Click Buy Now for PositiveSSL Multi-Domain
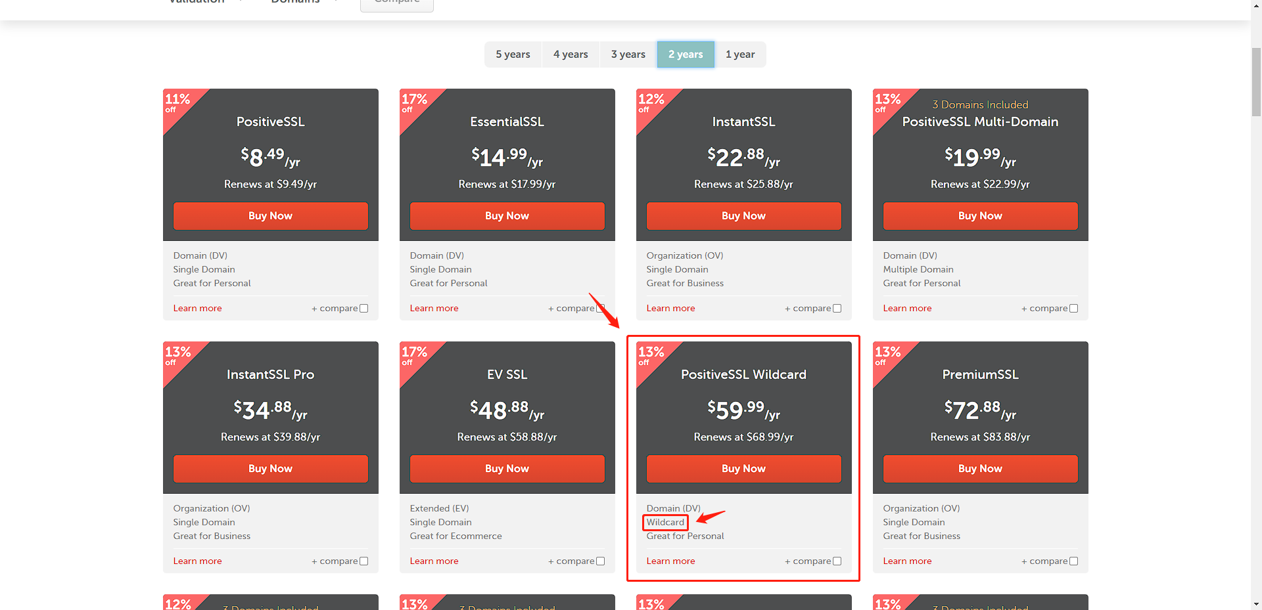The image size is (1262, 610). [x=981, y=216]
